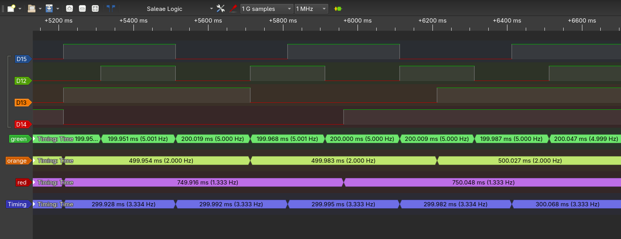Click the green decoder trace label
Image resolution: width=621 pixels, height=239 pixels.
[x=19, y=139]
